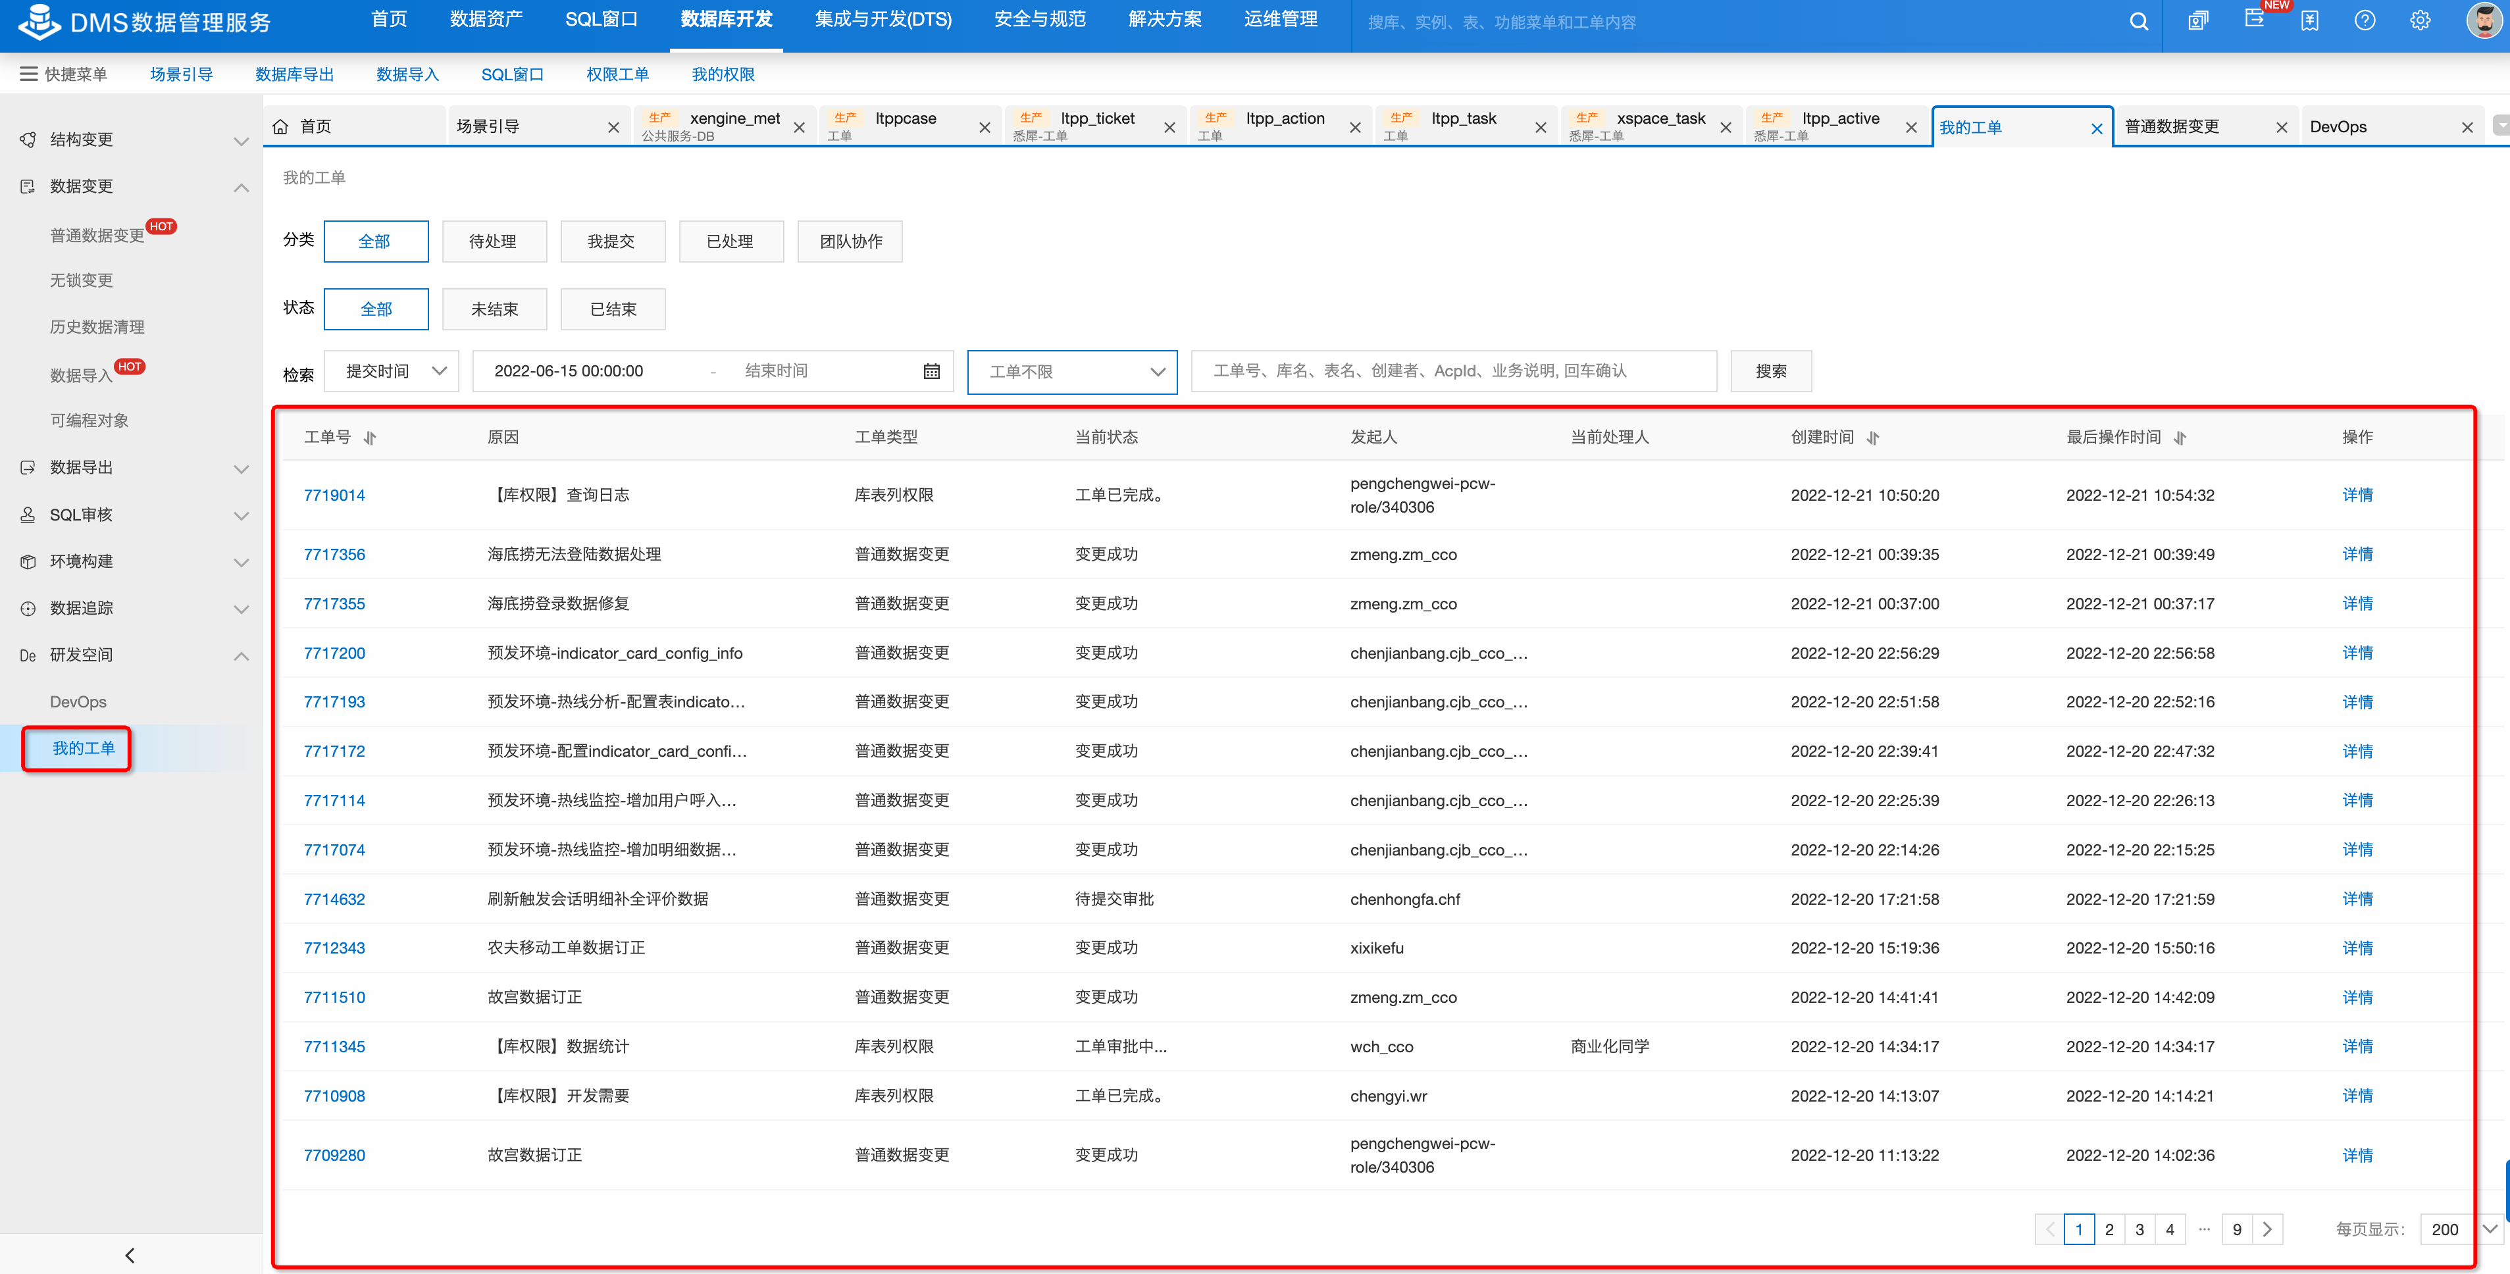Close the 场景引导 tab

(613, 128)
